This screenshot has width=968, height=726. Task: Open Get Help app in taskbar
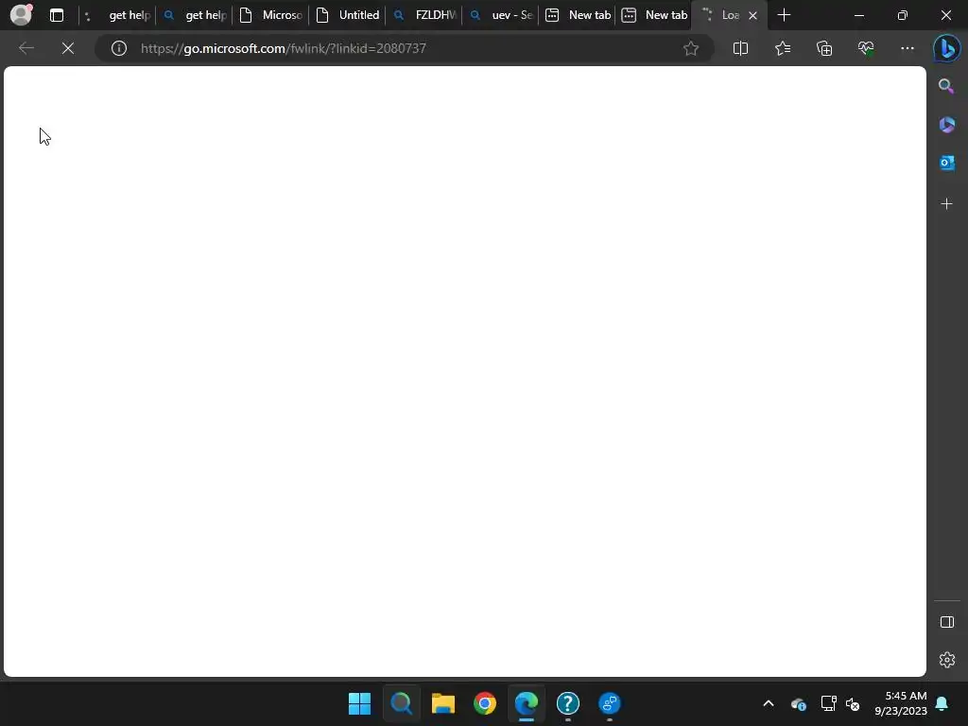point(568,703)
